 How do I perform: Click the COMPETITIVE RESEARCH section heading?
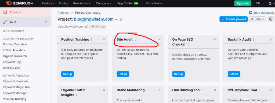[x=18, y=39]
